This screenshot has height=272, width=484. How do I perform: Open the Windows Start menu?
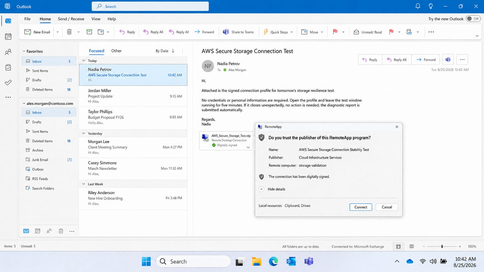pyautogui.click(x=146, y=261)
